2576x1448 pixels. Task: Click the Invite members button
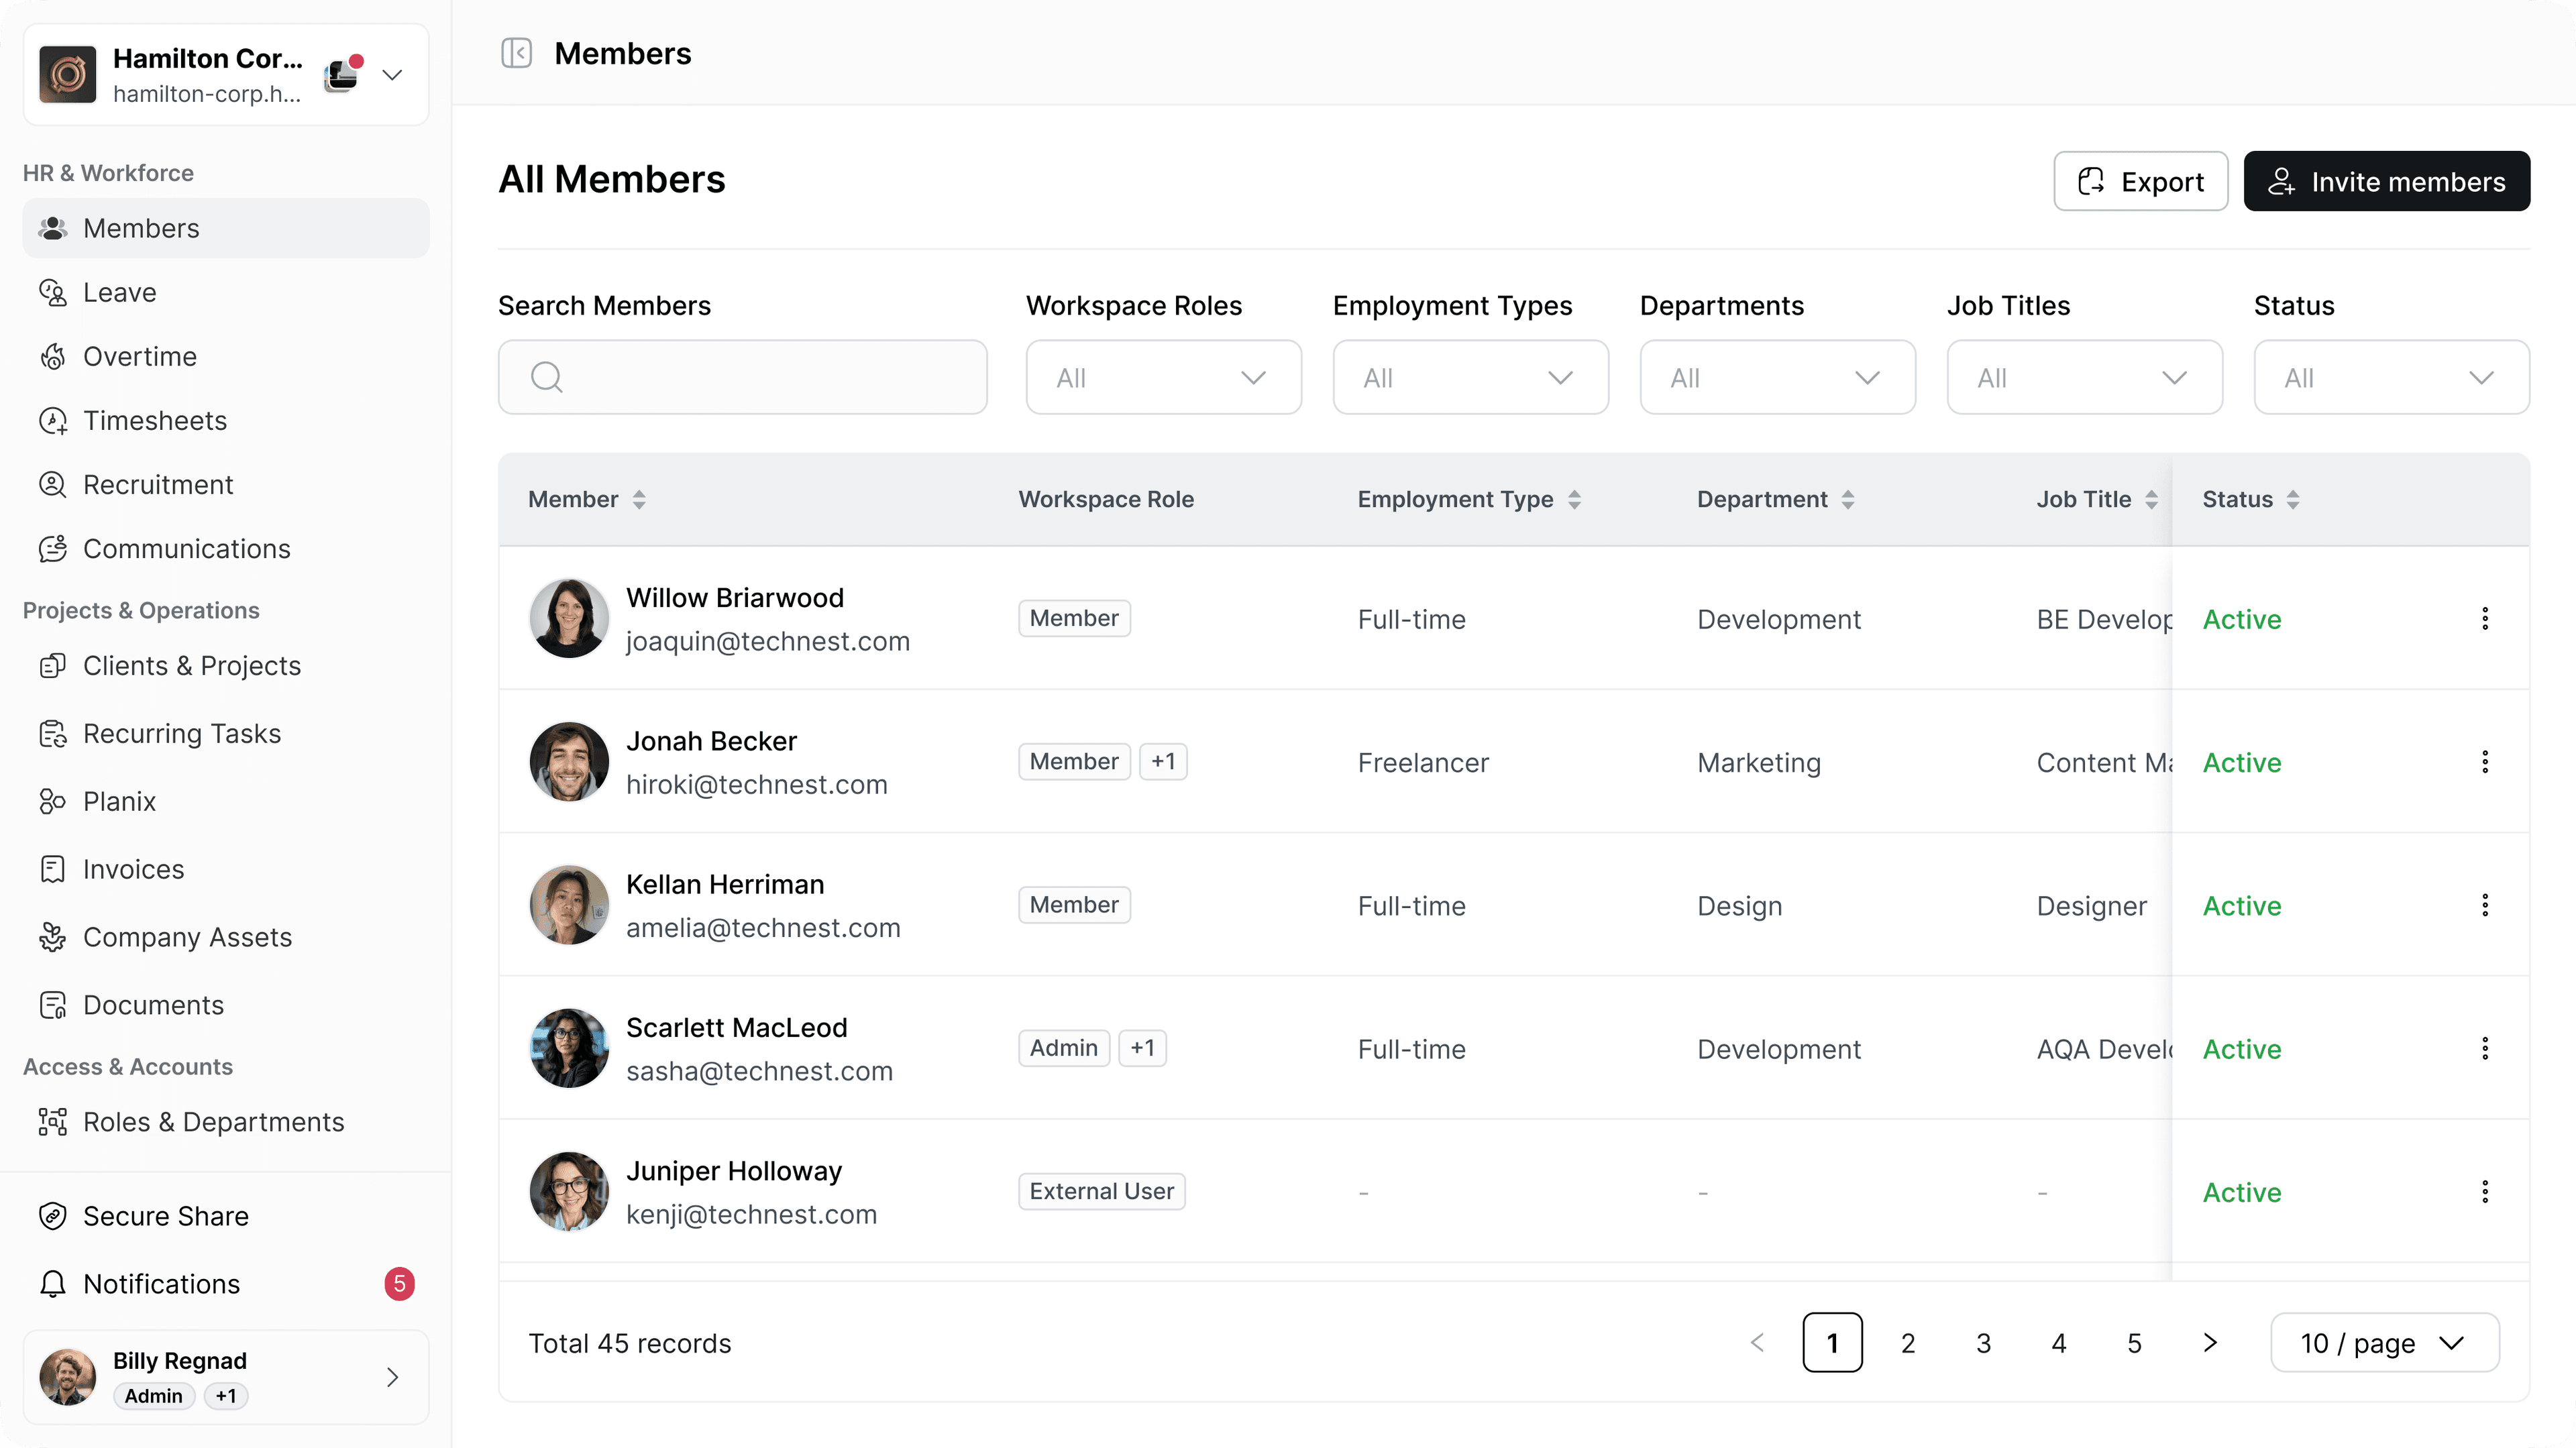(2386, 181)
